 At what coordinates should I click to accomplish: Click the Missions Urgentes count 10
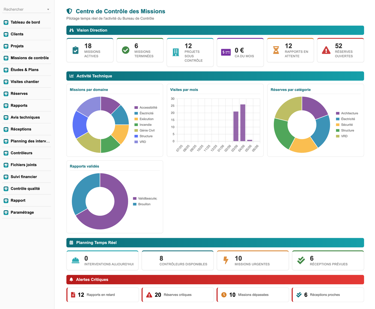(x=238, y=258)
